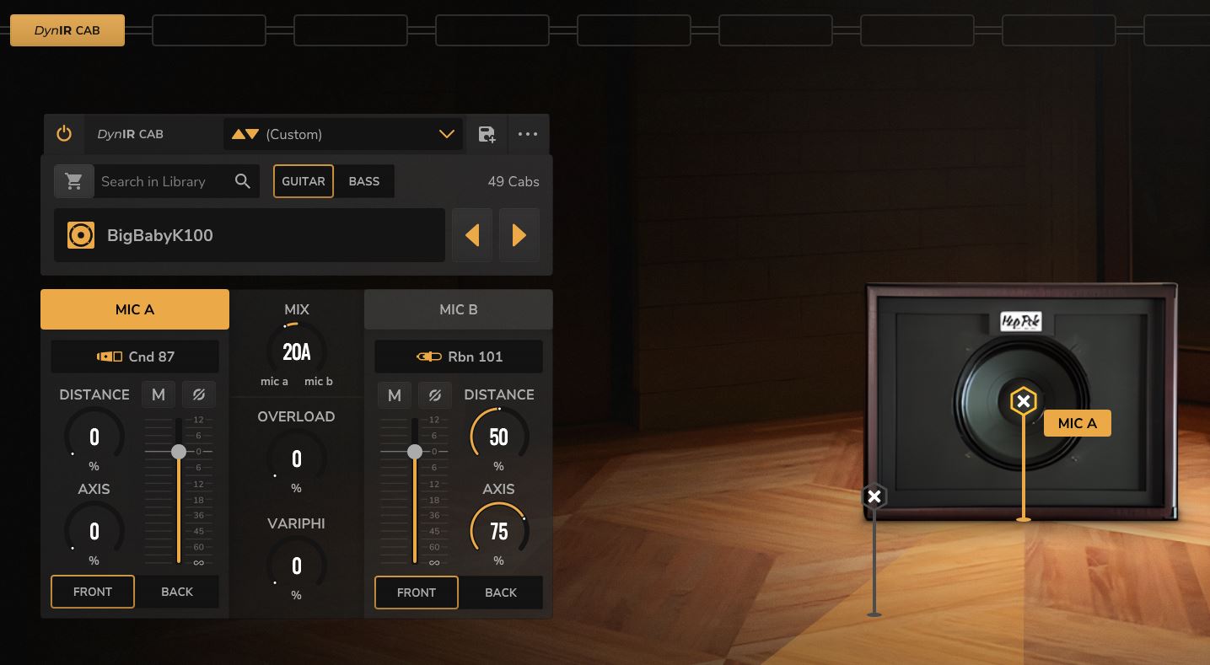Click the OVERLOAD knob
The image size is (1210, 665).
[297, 459]
